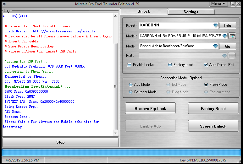Click the Stop button
The image size is (243, 164).
[x=60, y=142]
